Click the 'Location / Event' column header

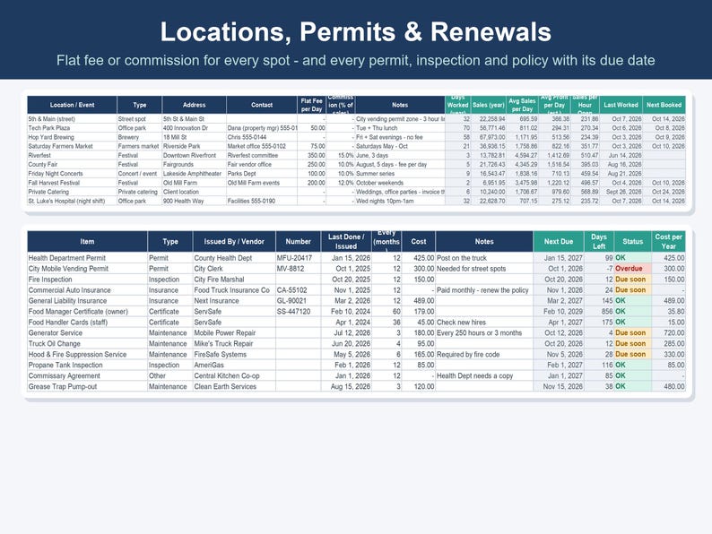(x=72, y=105)
